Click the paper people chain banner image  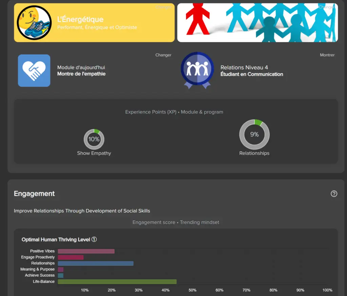257,23
